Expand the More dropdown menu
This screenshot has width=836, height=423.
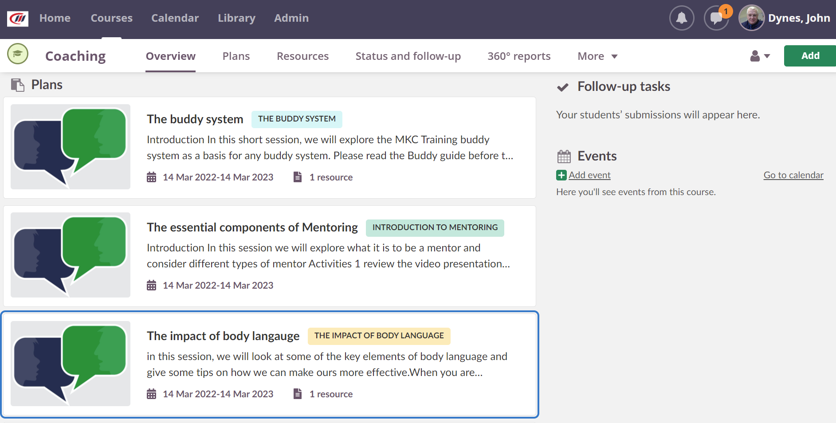click(597, 56)
